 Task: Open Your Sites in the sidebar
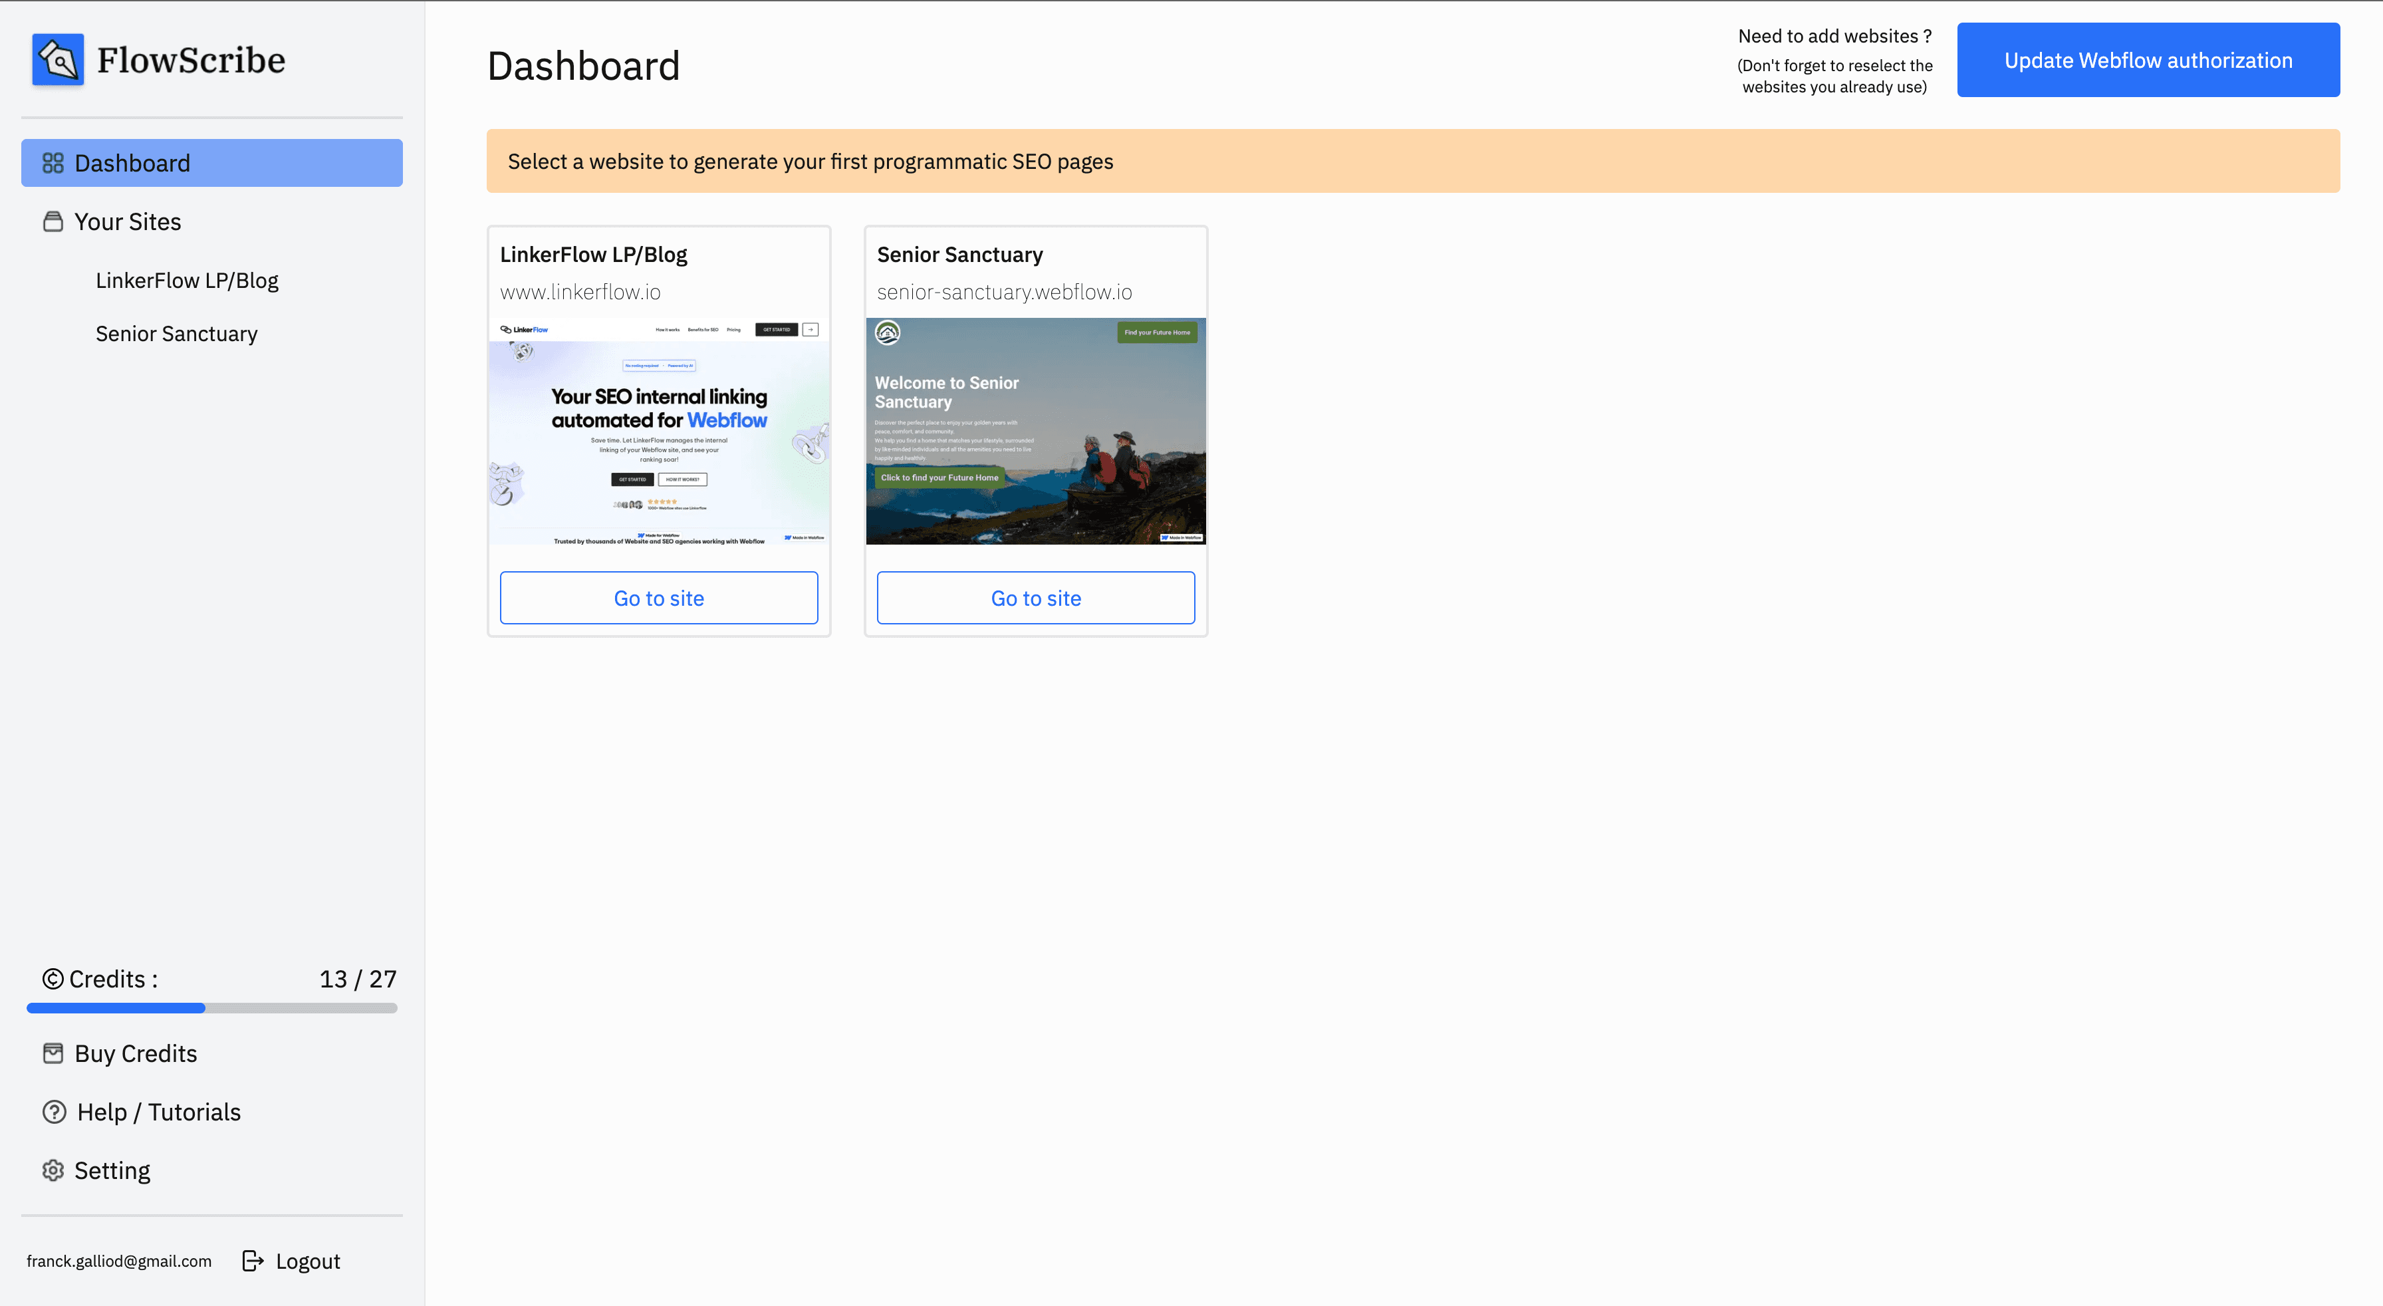tap(128, 221)
